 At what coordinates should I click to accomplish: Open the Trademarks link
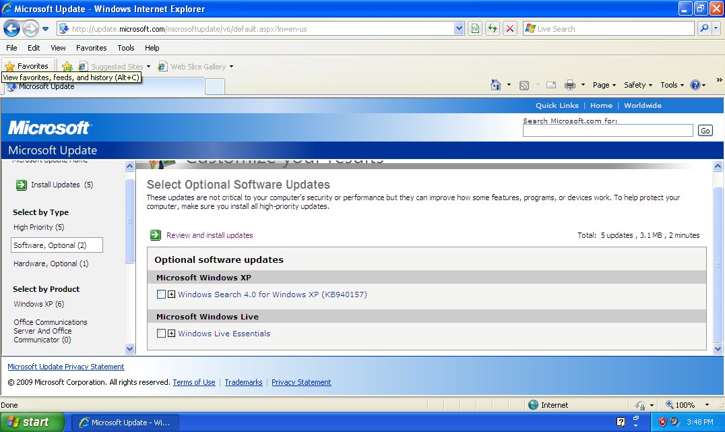243,382
